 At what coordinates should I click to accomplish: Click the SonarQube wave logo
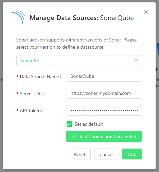click(18, 17)
